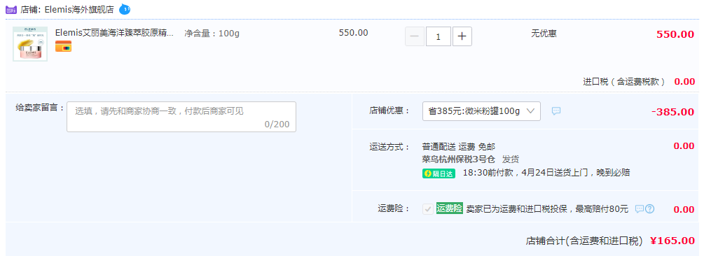This screenshot has height=256, width=704.
Task: Open the Elemis艾丽美海洋臻萃胶原精 product title
Action: tap(114, 33)
